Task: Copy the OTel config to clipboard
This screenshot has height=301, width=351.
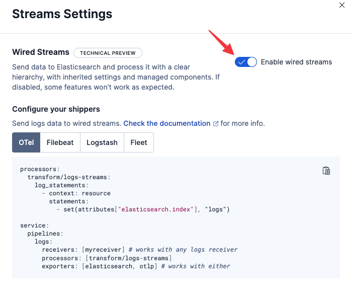Action: point(326,171)
